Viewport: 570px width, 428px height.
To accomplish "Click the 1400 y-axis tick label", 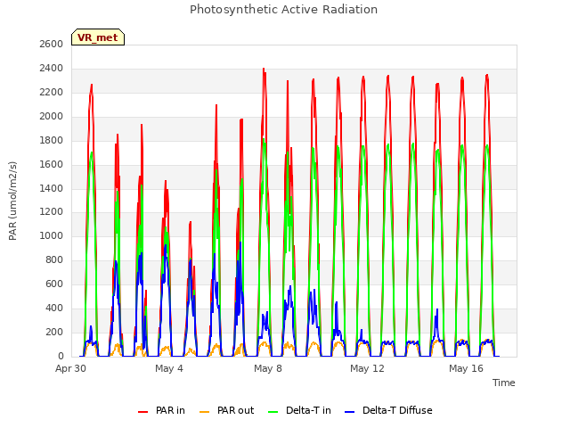I will pyautogui.click(x=52, y=188).
